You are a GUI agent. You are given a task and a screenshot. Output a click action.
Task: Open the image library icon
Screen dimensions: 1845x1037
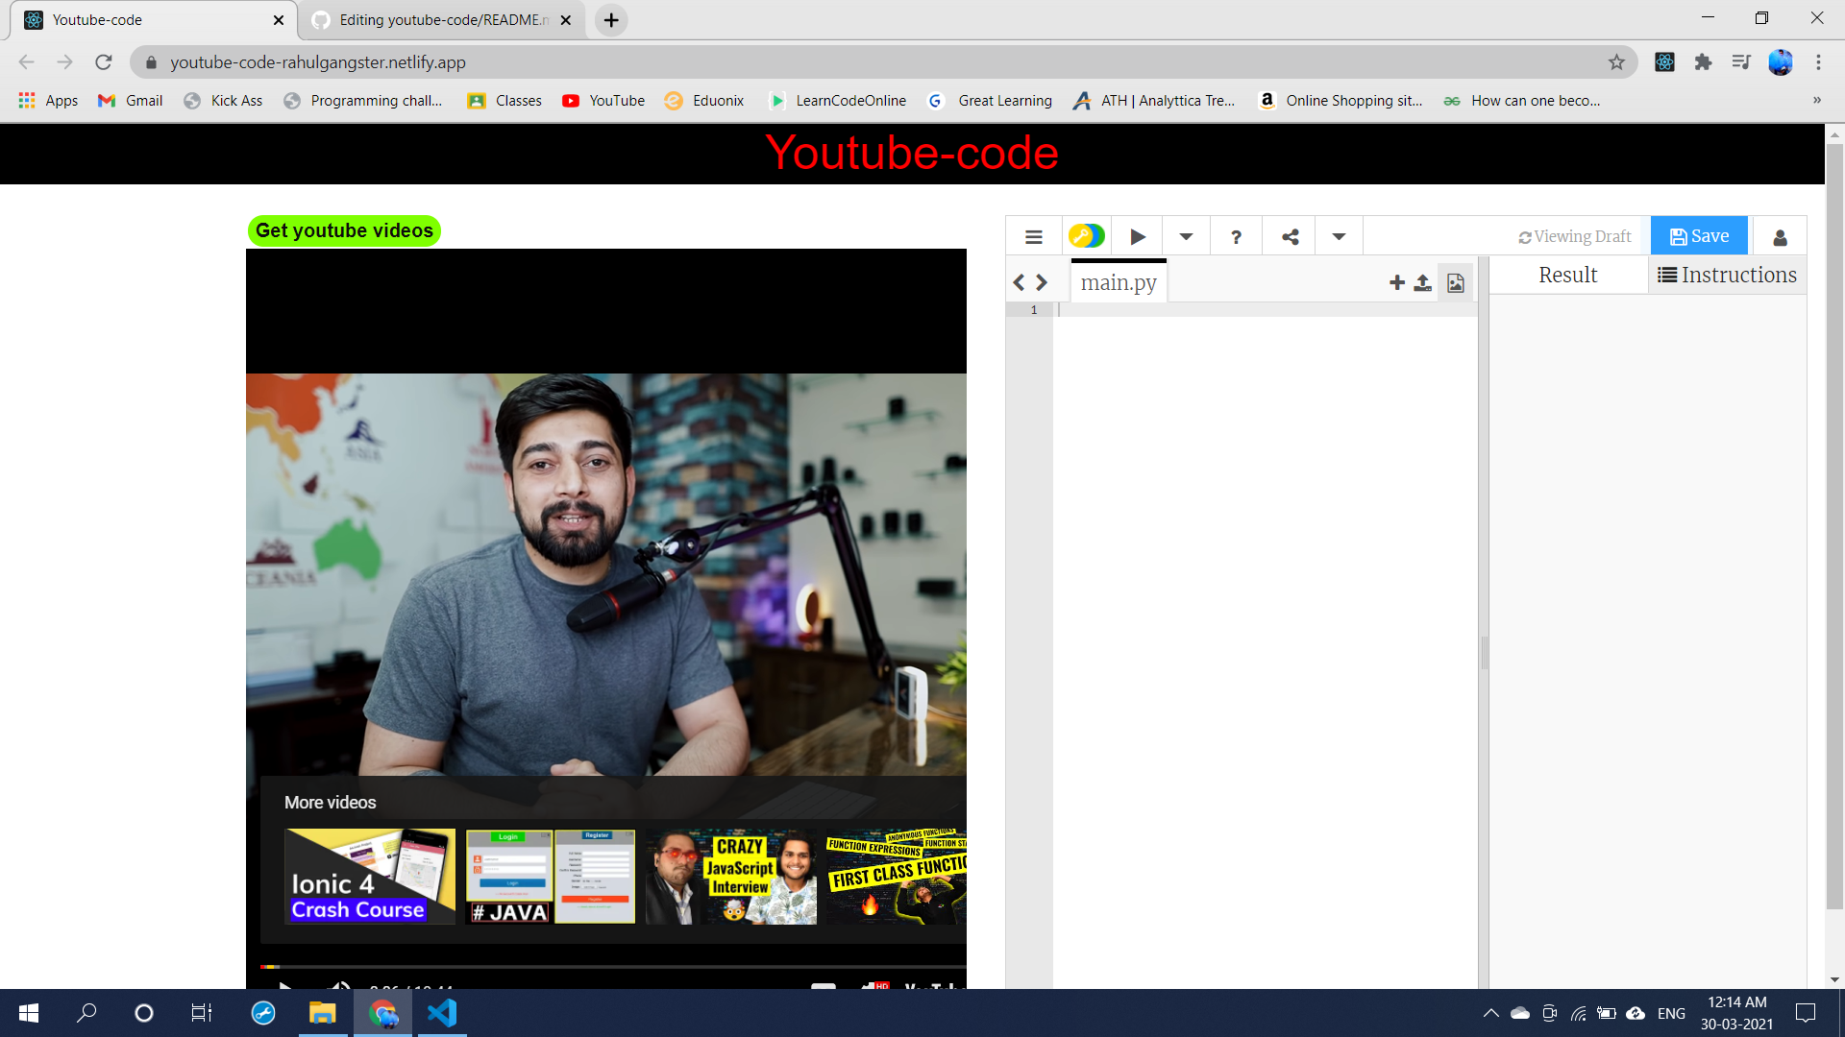pyautogui.click(x=1456, y=282)
